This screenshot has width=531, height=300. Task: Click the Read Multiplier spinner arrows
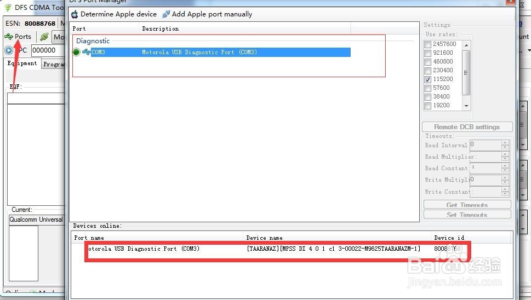tap(505, 157)
